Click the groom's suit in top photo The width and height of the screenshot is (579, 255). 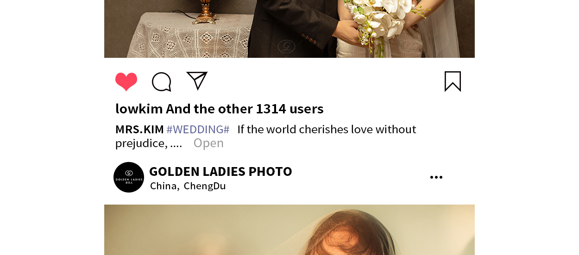click(296, 28)
